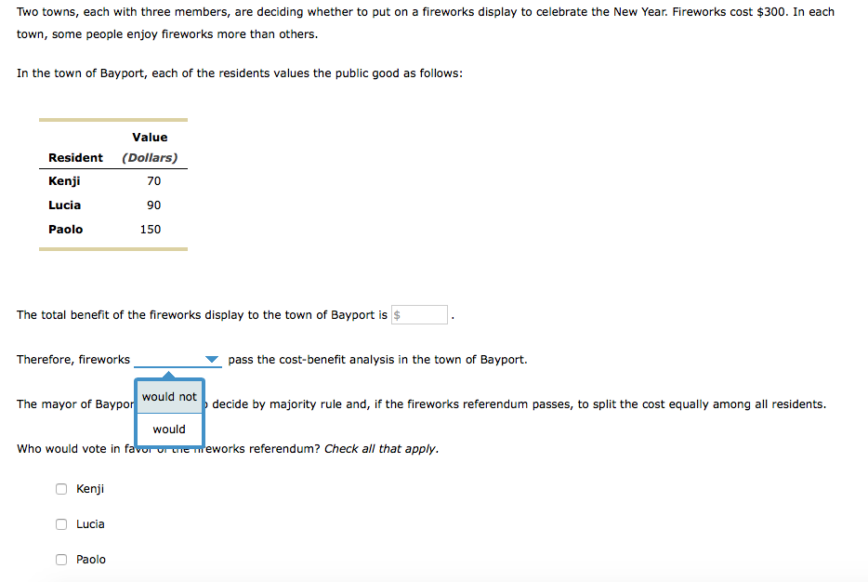Check the Kenji checkbox

[x=61, y=489]
